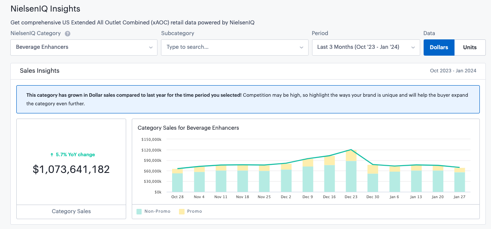The image size is (491, 229).
Task: Expand the Subcategory dropdown chevron
Action: coord(302,48)
